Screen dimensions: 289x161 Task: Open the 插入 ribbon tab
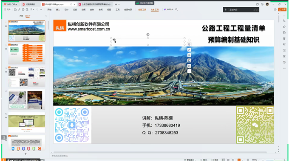tap(58, 10)
